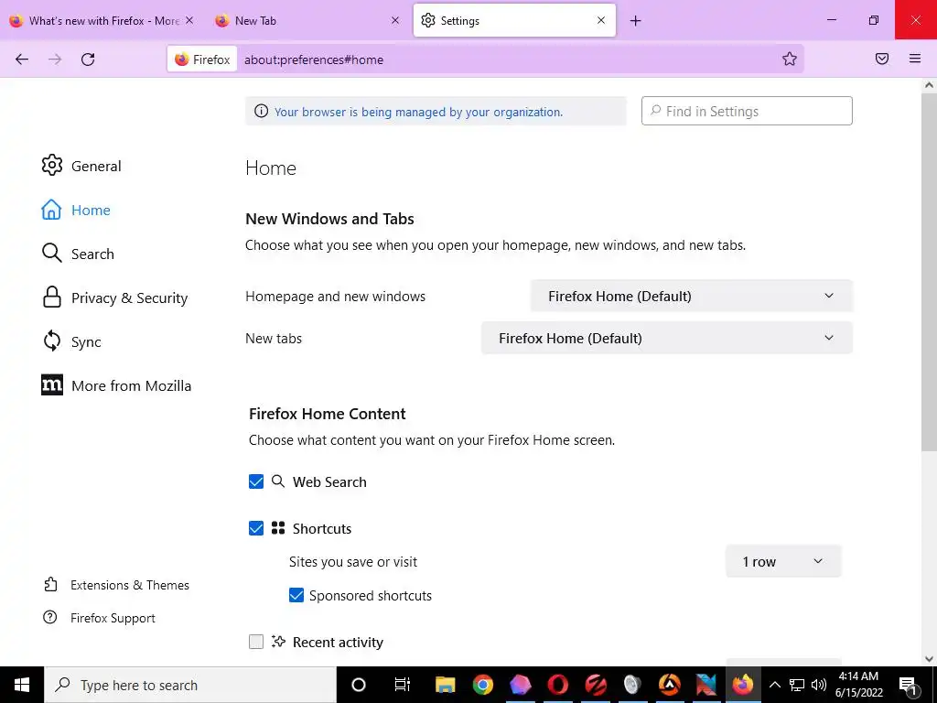The width and height of the screenshot is (937, 703).
Task: Click the address bar URL text
Action: tap(314, 59)
